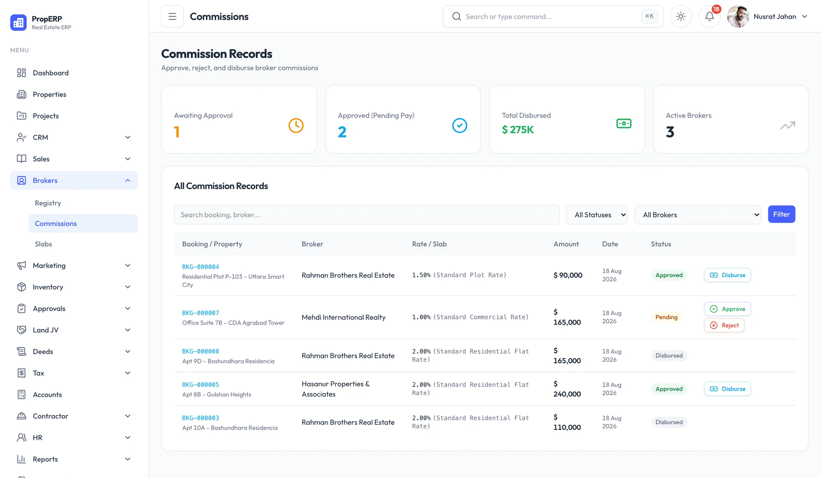Image resolution: width=821 pixels, height=478 pixels.
Task: Focus the Search booking, broker field
Action: (x=367, y=215)
